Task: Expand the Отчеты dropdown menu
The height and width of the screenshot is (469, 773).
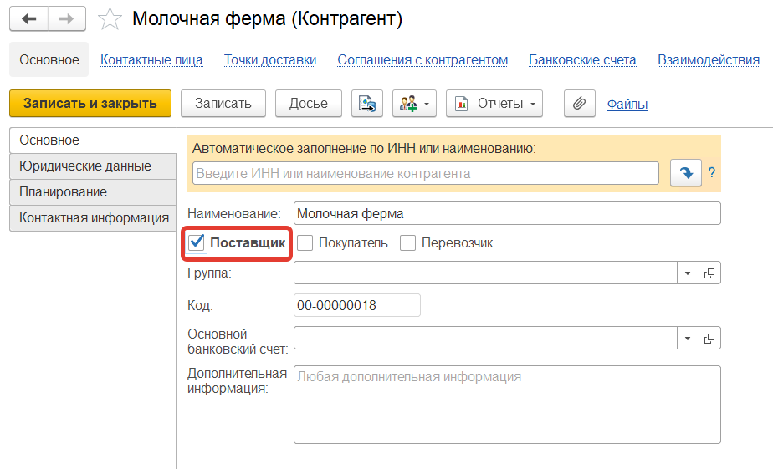Action: coord(494,104)
